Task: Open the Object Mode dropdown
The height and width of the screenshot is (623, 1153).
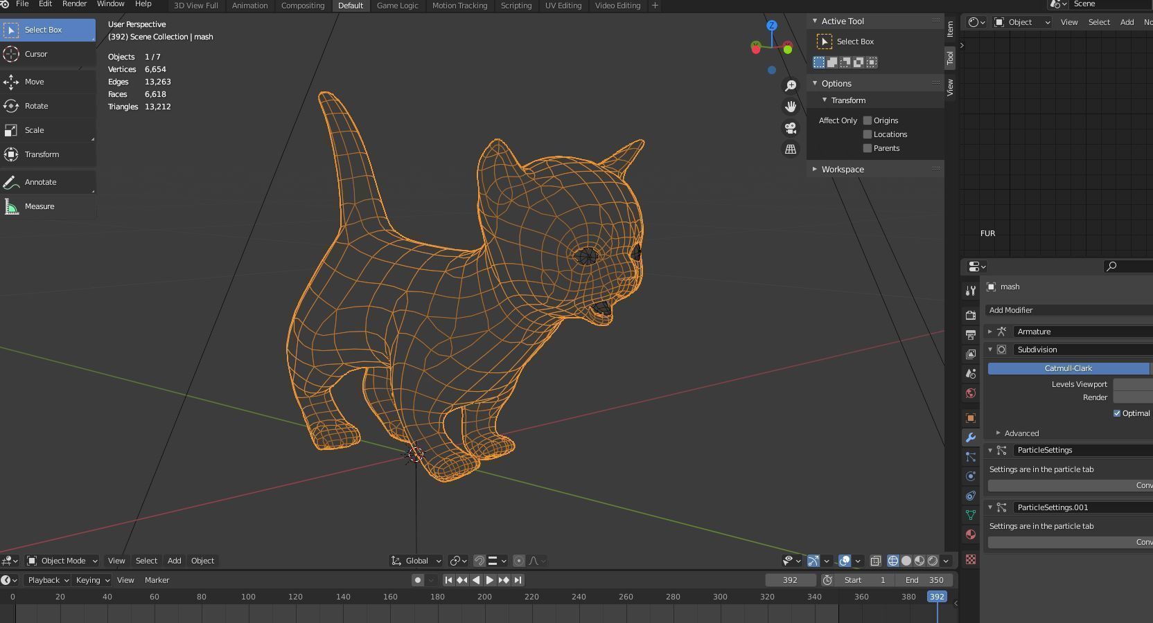Action: pyautogui.click(x=62, y=561)
